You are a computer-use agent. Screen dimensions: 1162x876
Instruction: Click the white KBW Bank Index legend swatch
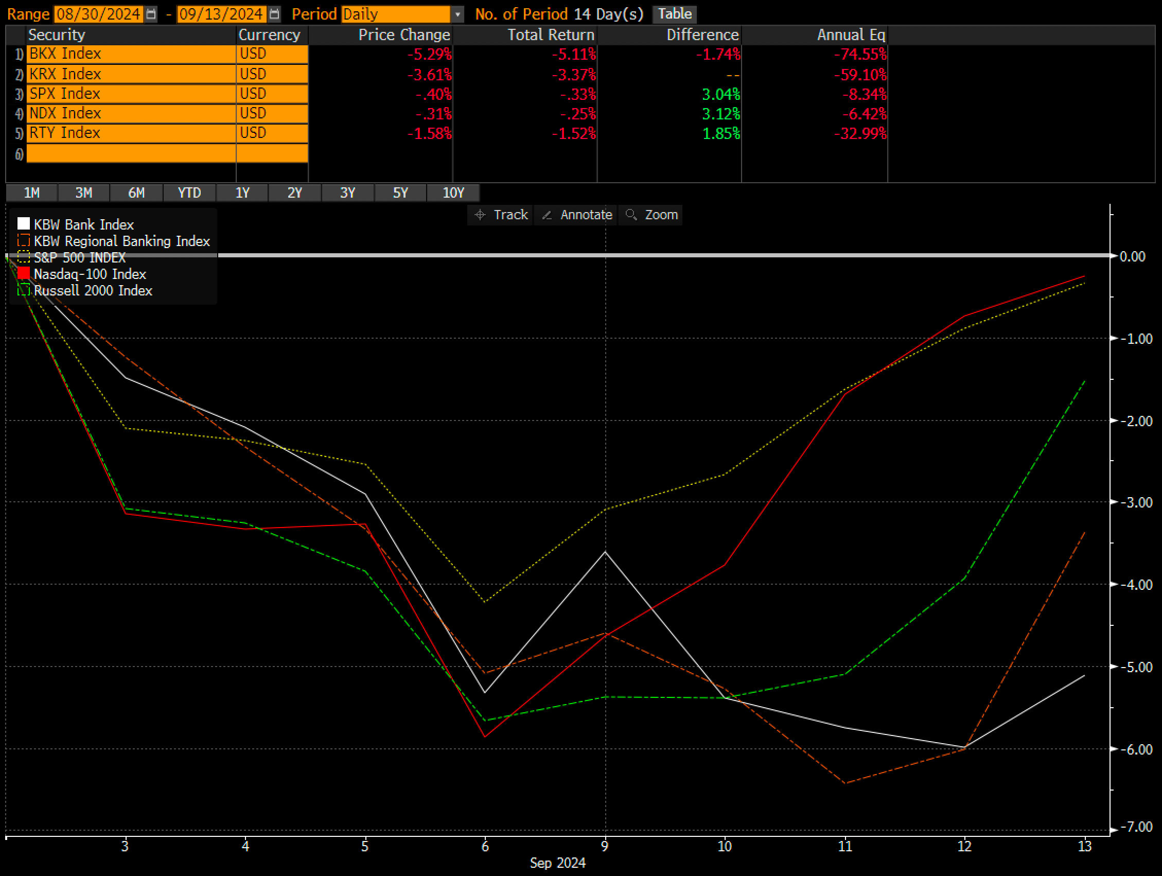coord(24,224)
